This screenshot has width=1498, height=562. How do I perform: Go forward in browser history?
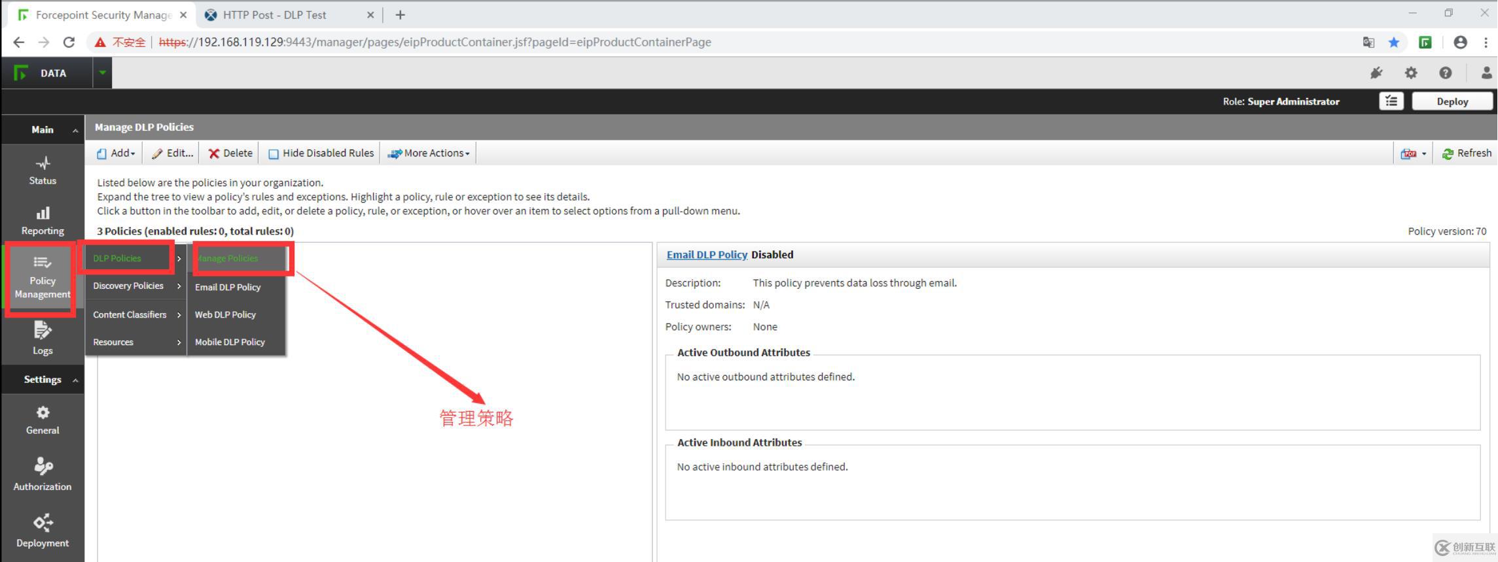point(44,42)
